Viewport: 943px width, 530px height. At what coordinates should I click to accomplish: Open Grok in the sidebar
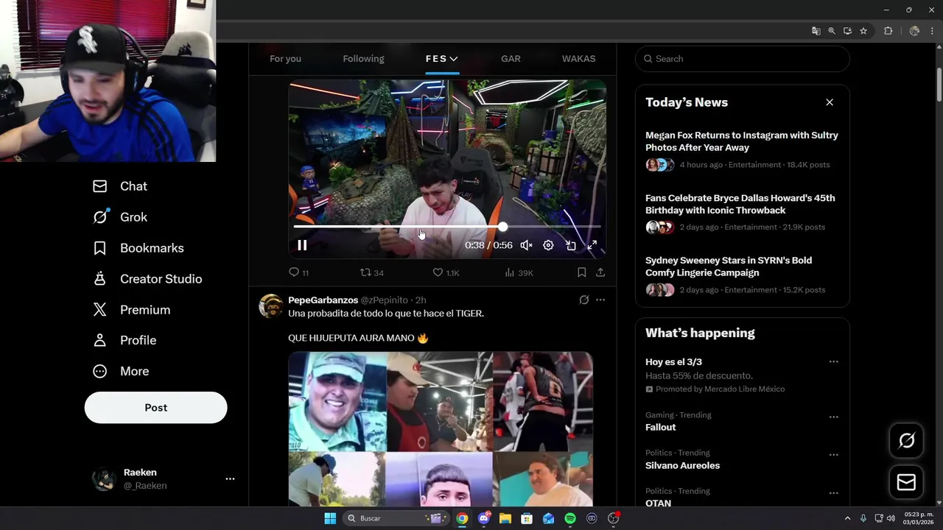click(120, 217)
